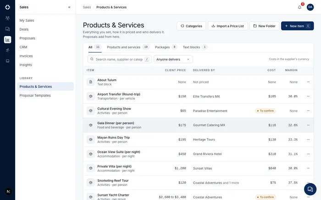
Task: Open the Anyone delivers dropdown
Action: click(x=173, y=59)
